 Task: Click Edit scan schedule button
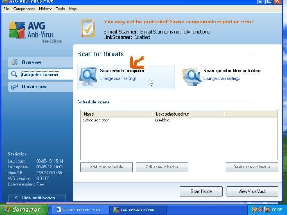tap(162, 167)
